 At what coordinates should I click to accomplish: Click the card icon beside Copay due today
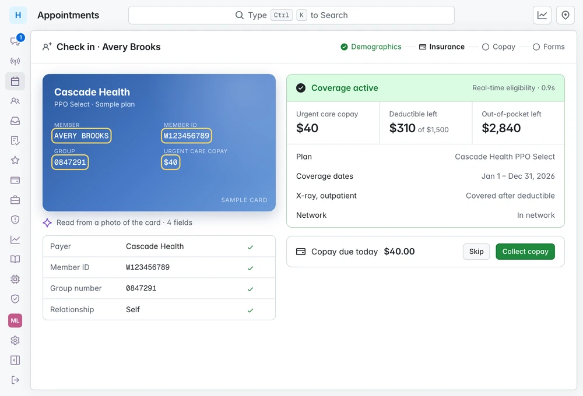pos(301,252)
